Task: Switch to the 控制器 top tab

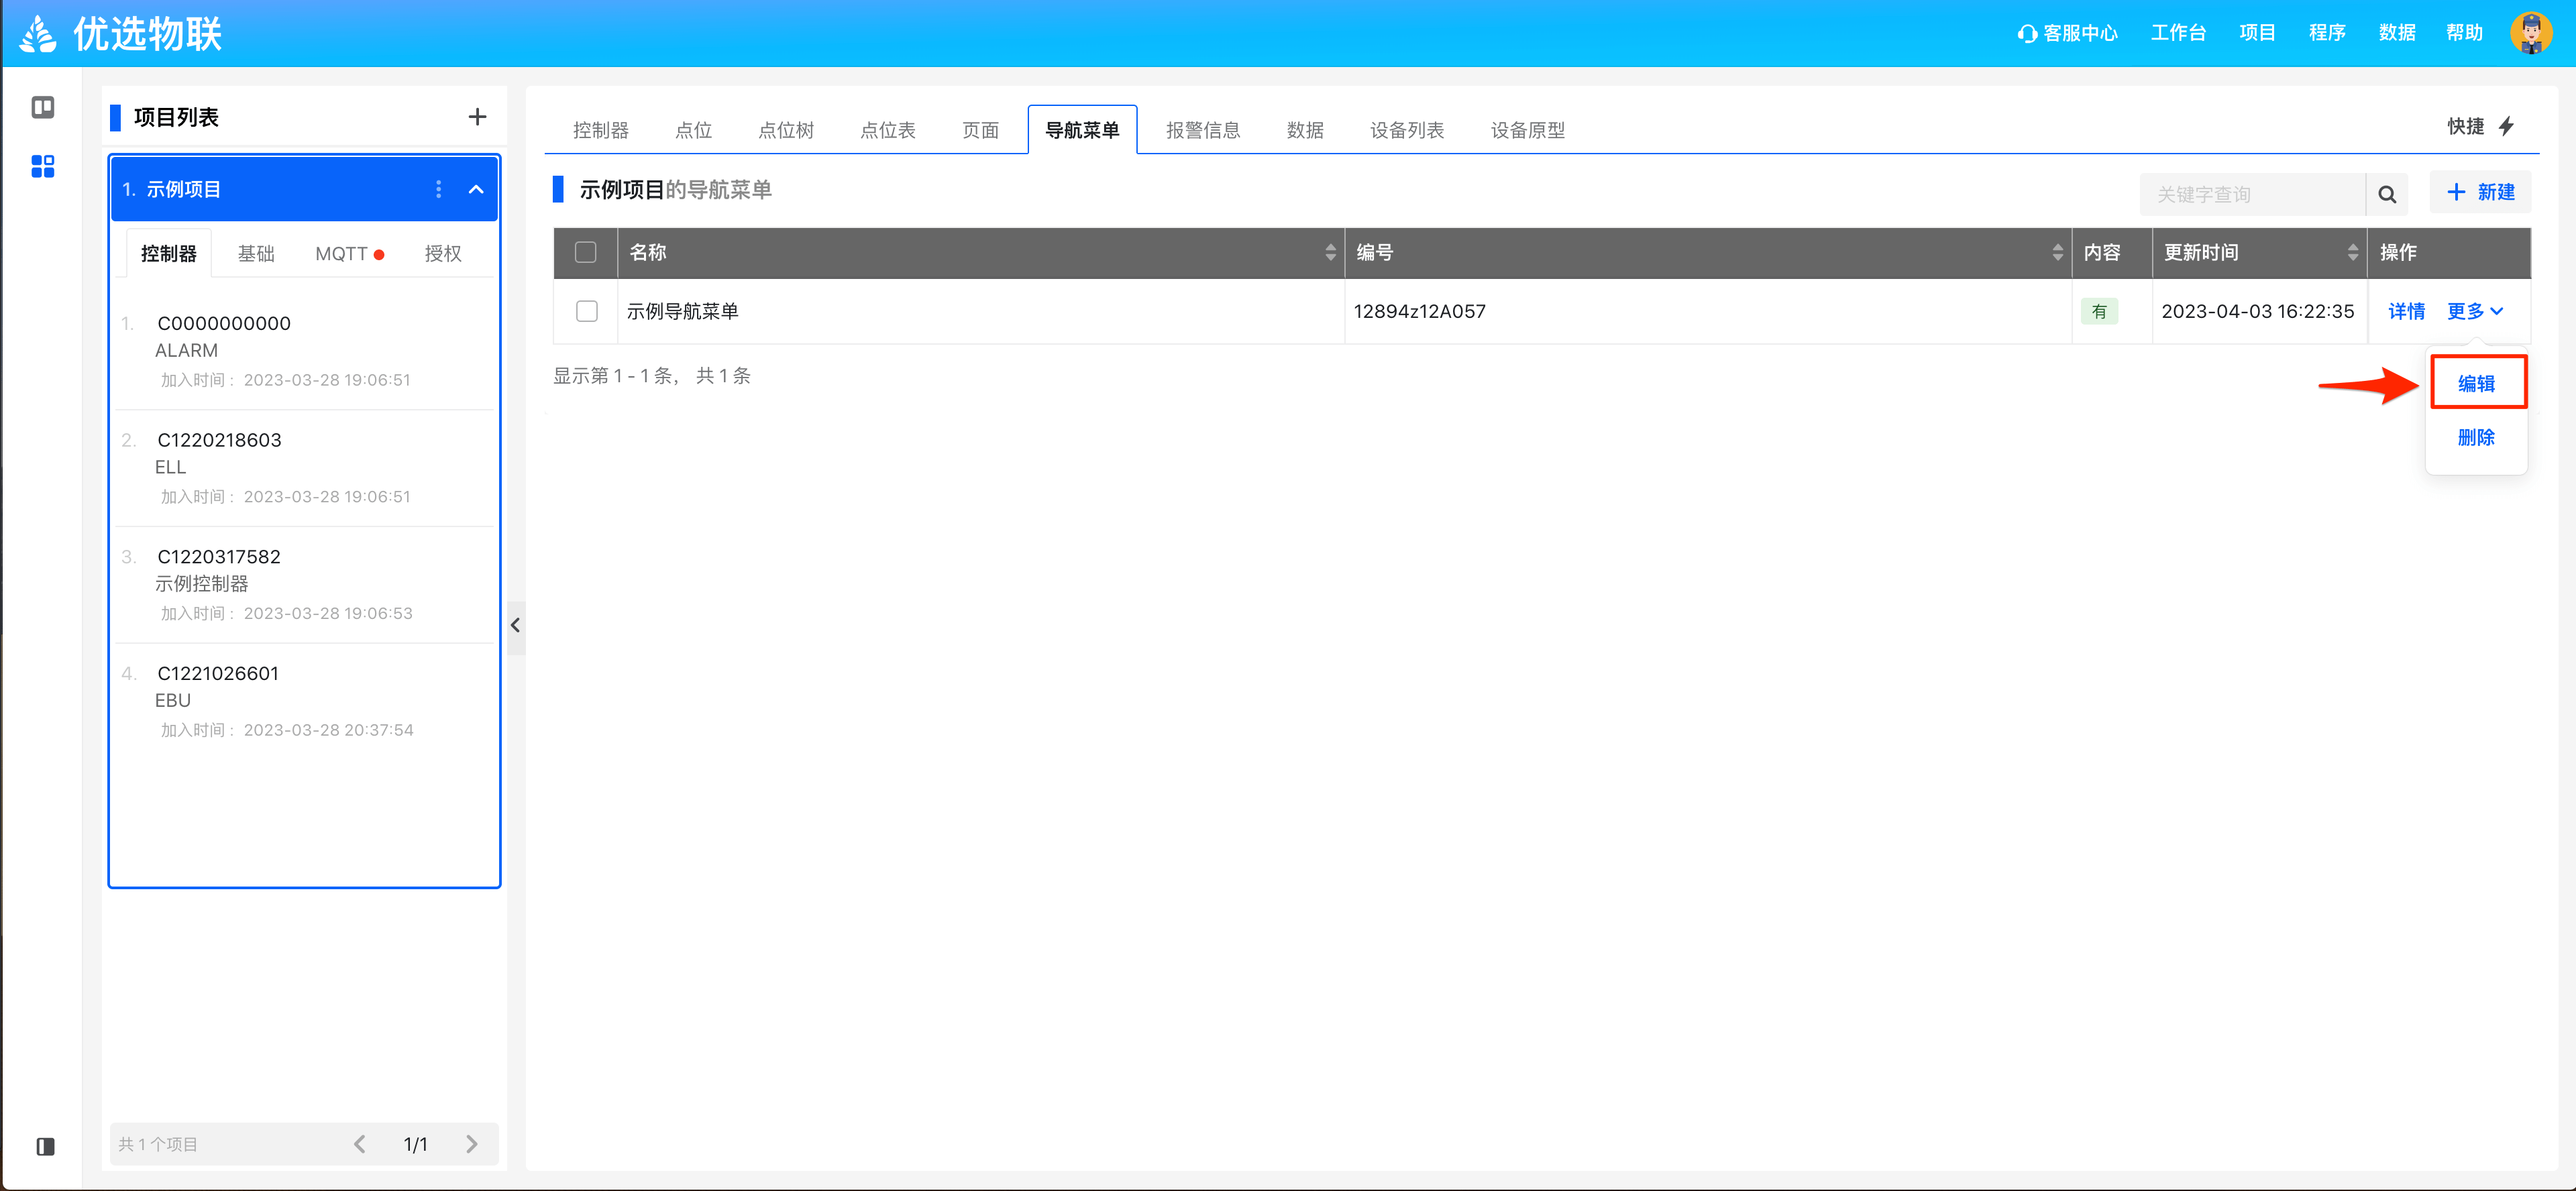Action: pos(601,130)
